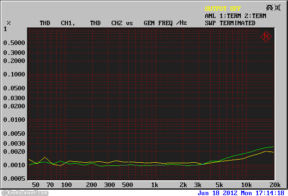Select the THD CH2 trace label
Image resolution: width=288 pixels, height=196 pixels.
pos(106,23)
